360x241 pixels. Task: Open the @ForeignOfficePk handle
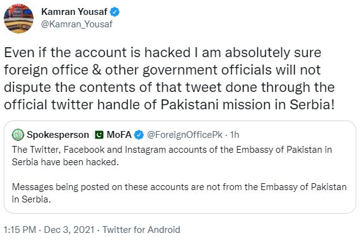(184, 135)
